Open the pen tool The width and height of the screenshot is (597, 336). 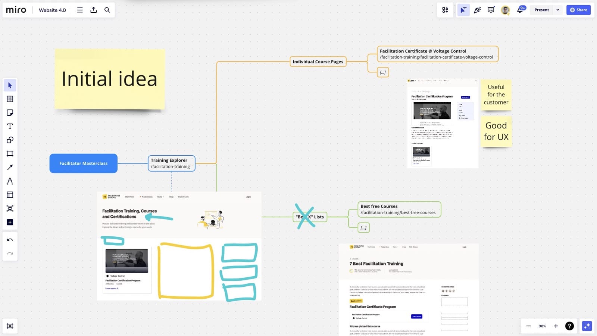coord(10,181)
